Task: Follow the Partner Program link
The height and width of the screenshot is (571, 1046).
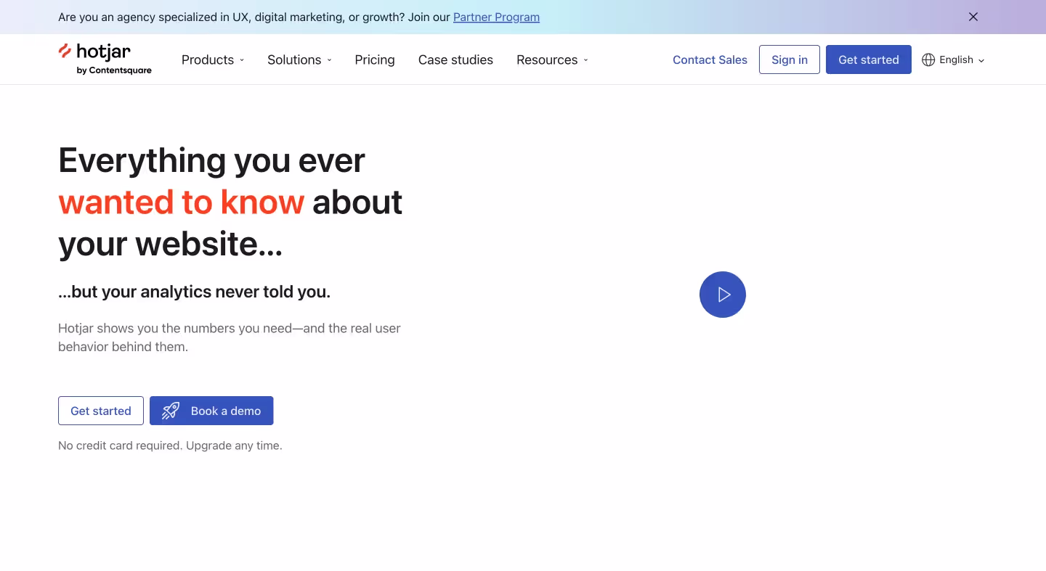Action: pos(496,17)
